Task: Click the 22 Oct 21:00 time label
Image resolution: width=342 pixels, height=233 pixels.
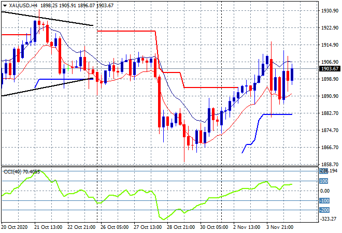Action: point(81,227)
